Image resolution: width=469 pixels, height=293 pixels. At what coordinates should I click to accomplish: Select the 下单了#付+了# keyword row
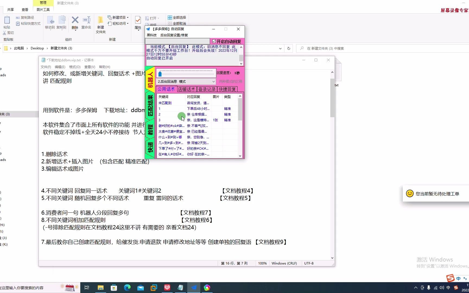[198, 149]
